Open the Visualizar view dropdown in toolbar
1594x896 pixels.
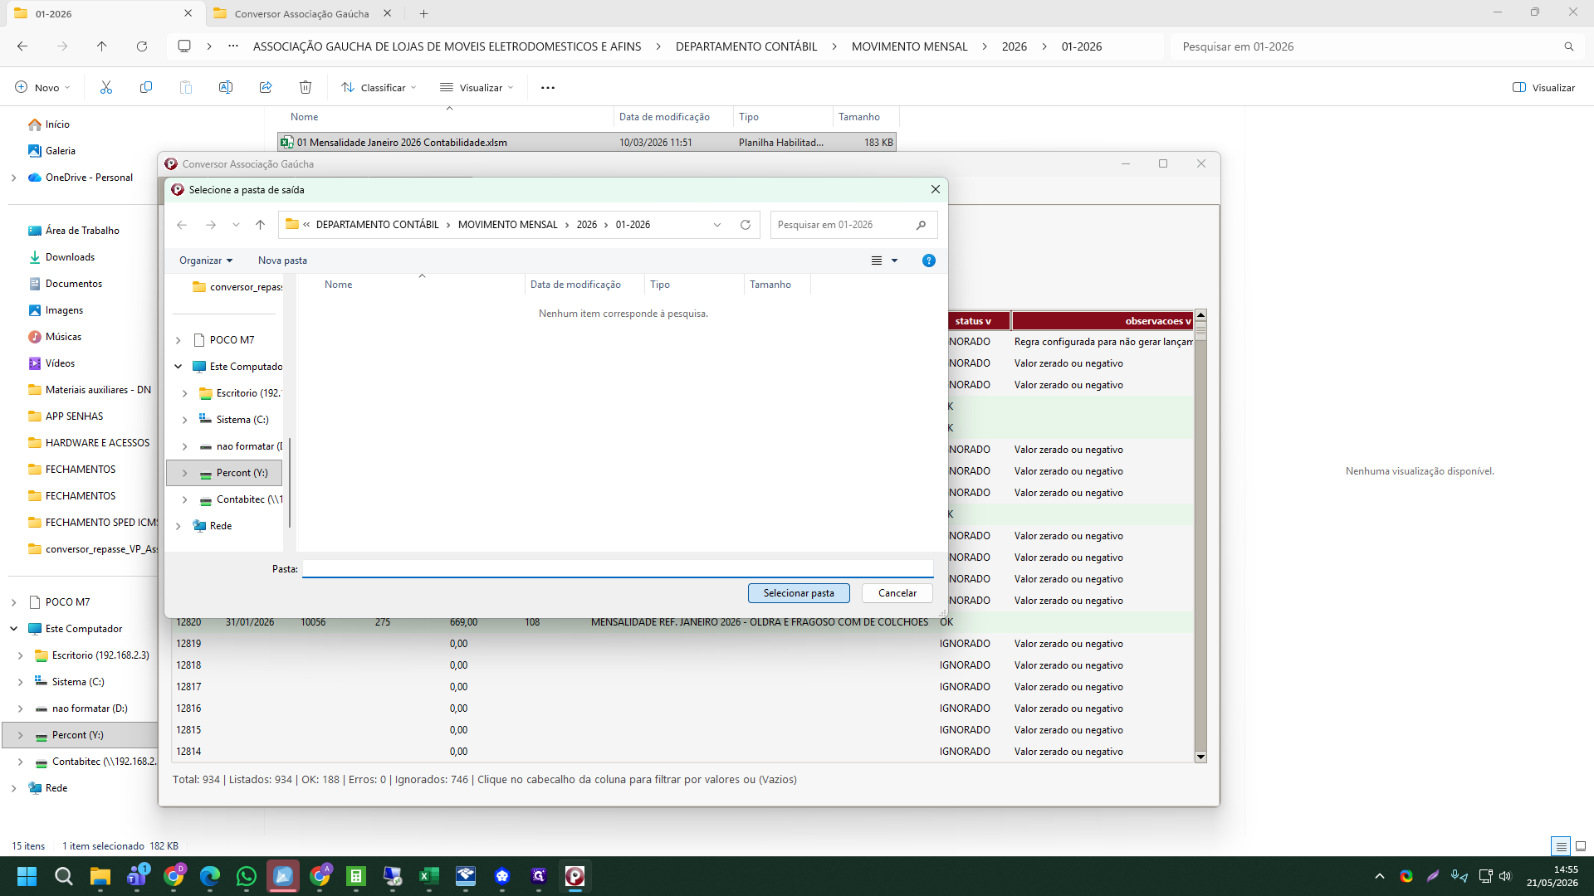coord(477,87)
